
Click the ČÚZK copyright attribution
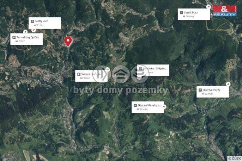[x=235, y=159]
